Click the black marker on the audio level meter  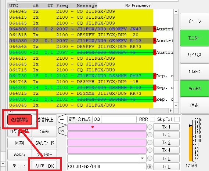tap(191, 126)
